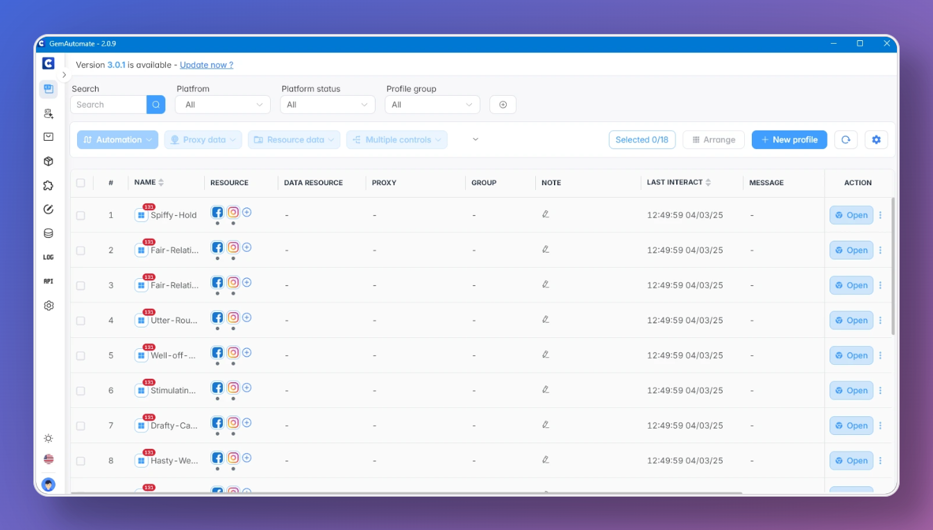Viewport: 933px width, 530px height.
Task: Check the checkbox for the Spiffy-Hold profile
Action: click(81, 215)
